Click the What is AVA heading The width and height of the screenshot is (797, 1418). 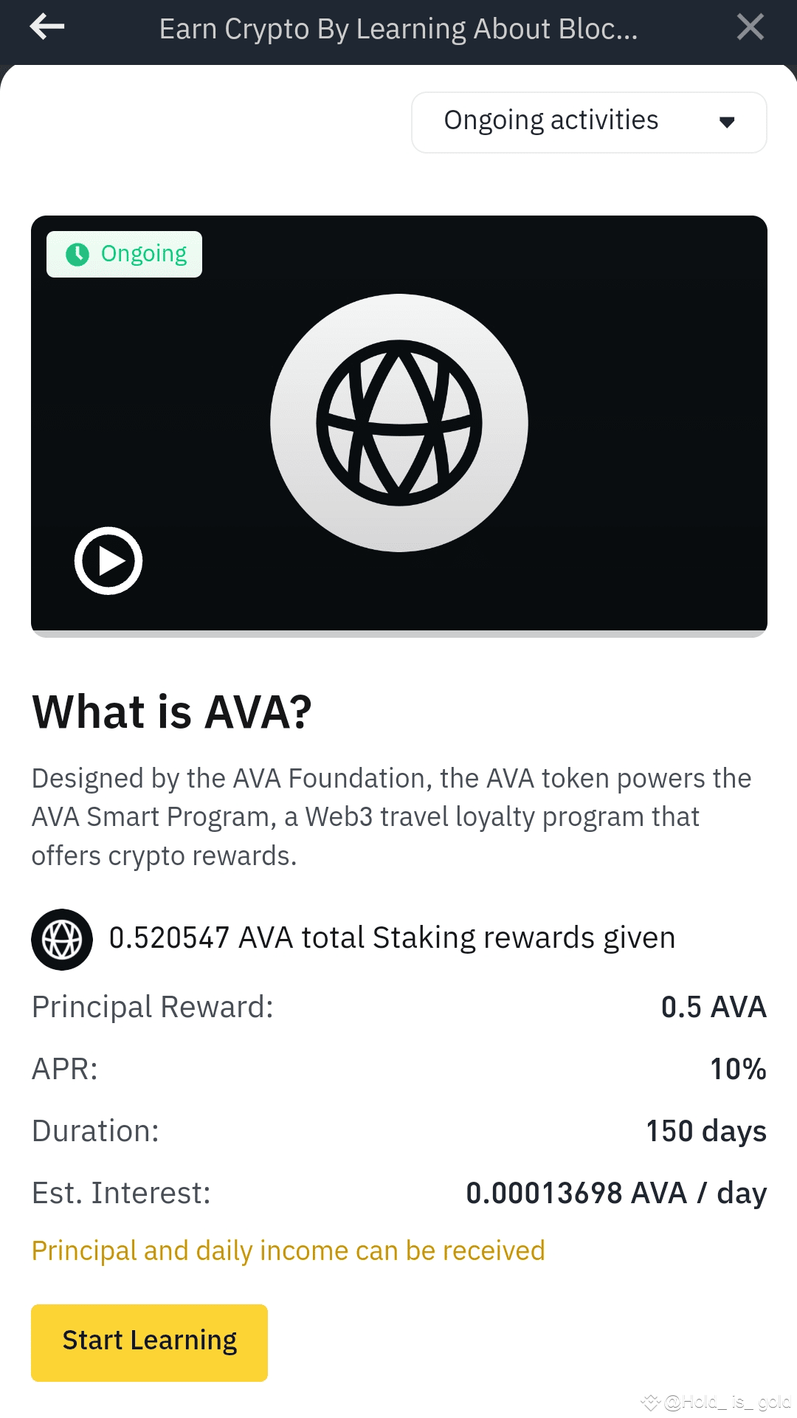[171, 711]
